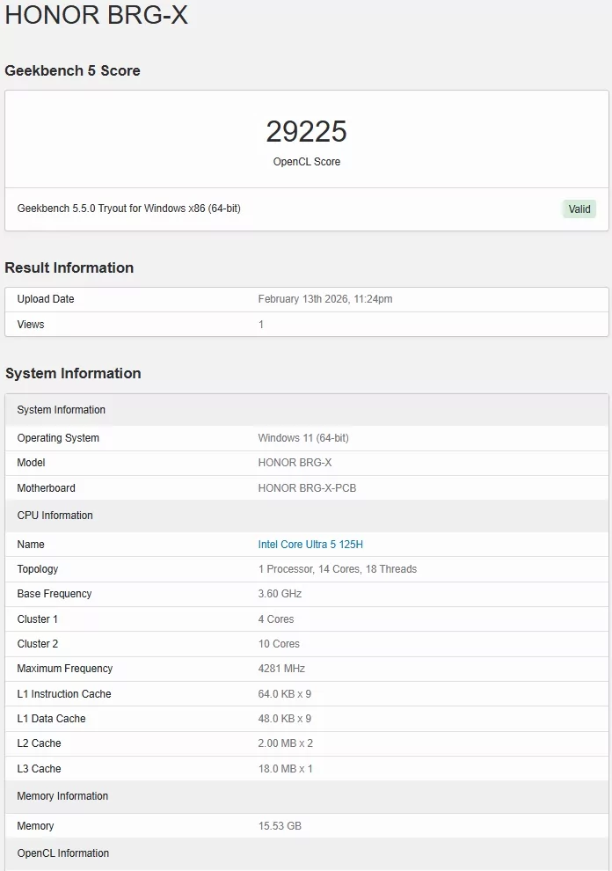Click the System Information section heading
The image size is (612, 871).
[73, 374]
